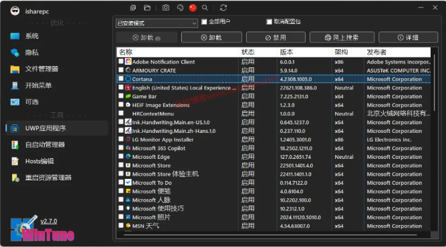The image size is (446, 247).
Task: Click the open-folder icon in the top toolbar
Action: pyautogui.click(x=147, y=8)
